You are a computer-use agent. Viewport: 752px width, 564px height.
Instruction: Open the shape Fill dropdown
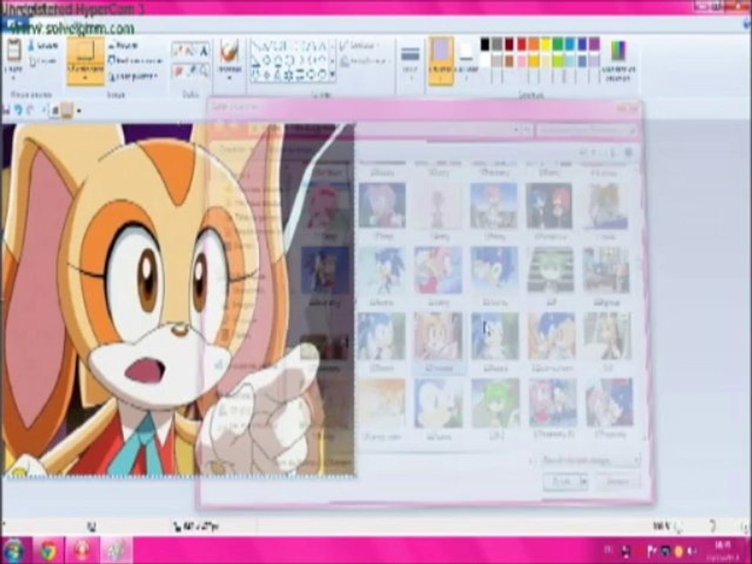[366, 61]
